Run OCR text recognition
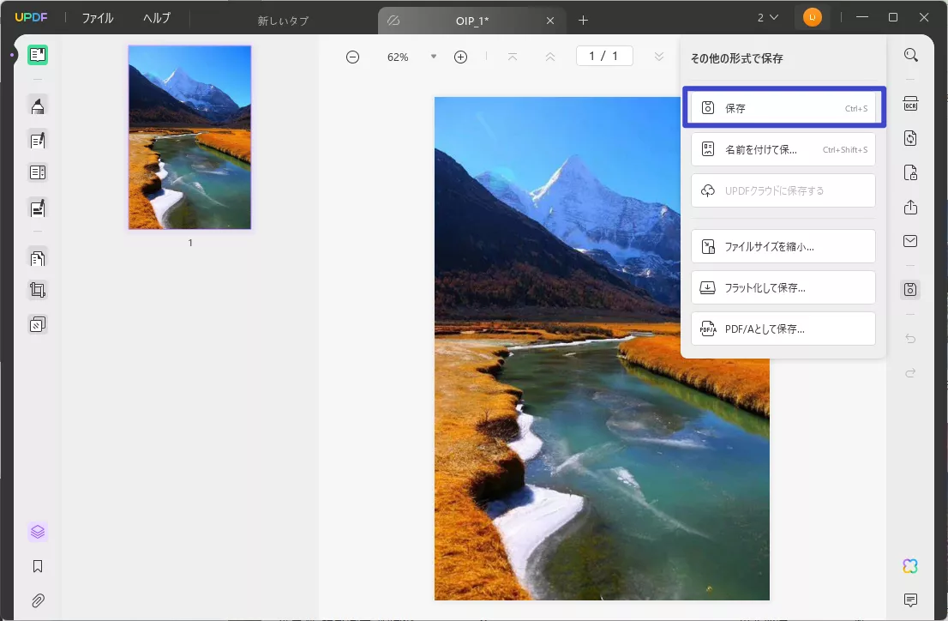 point(910,104)
